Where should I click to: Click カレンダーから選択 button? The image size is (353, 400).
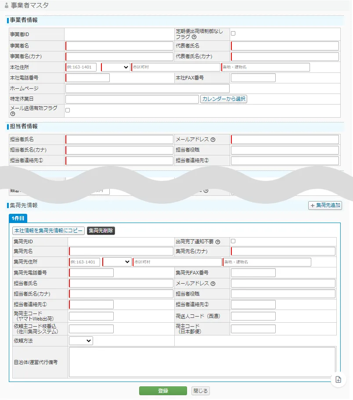[x=223, y=99]
